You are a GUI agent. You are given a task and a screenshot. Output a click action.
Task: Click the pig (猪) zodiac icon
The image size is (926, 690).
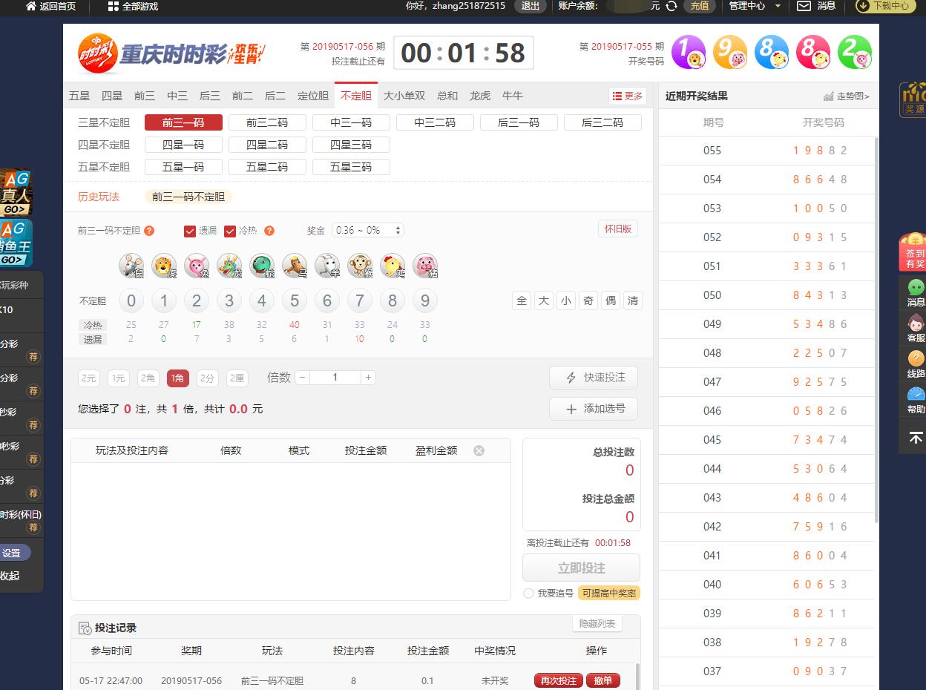click(425, 266)
